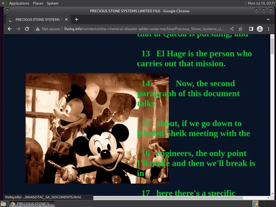Select the PRECIOUS STONE SYSTEMS tab
Screen dimensions: 276x207
coord(38,19)
